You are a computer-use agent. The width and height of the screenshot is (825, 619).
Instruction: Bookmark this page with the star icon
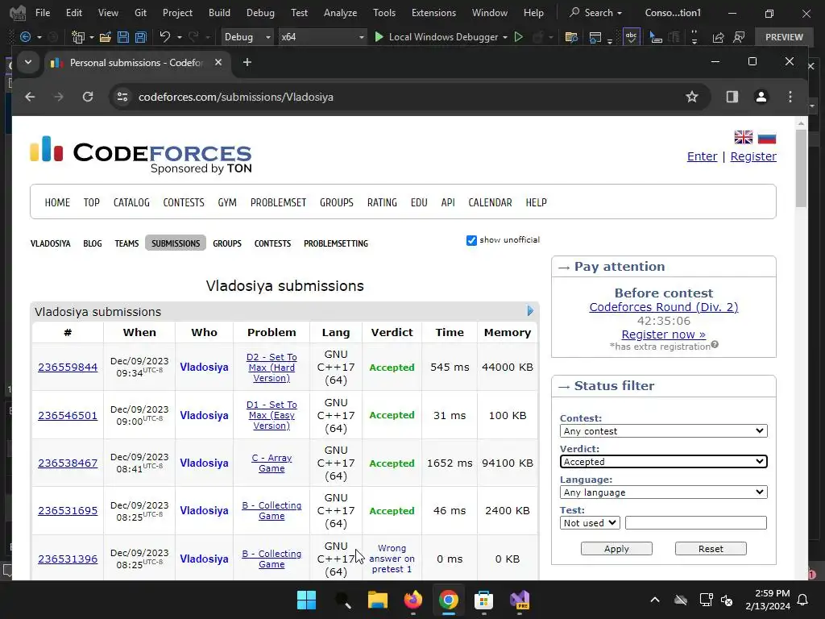[x=692, y=97]
